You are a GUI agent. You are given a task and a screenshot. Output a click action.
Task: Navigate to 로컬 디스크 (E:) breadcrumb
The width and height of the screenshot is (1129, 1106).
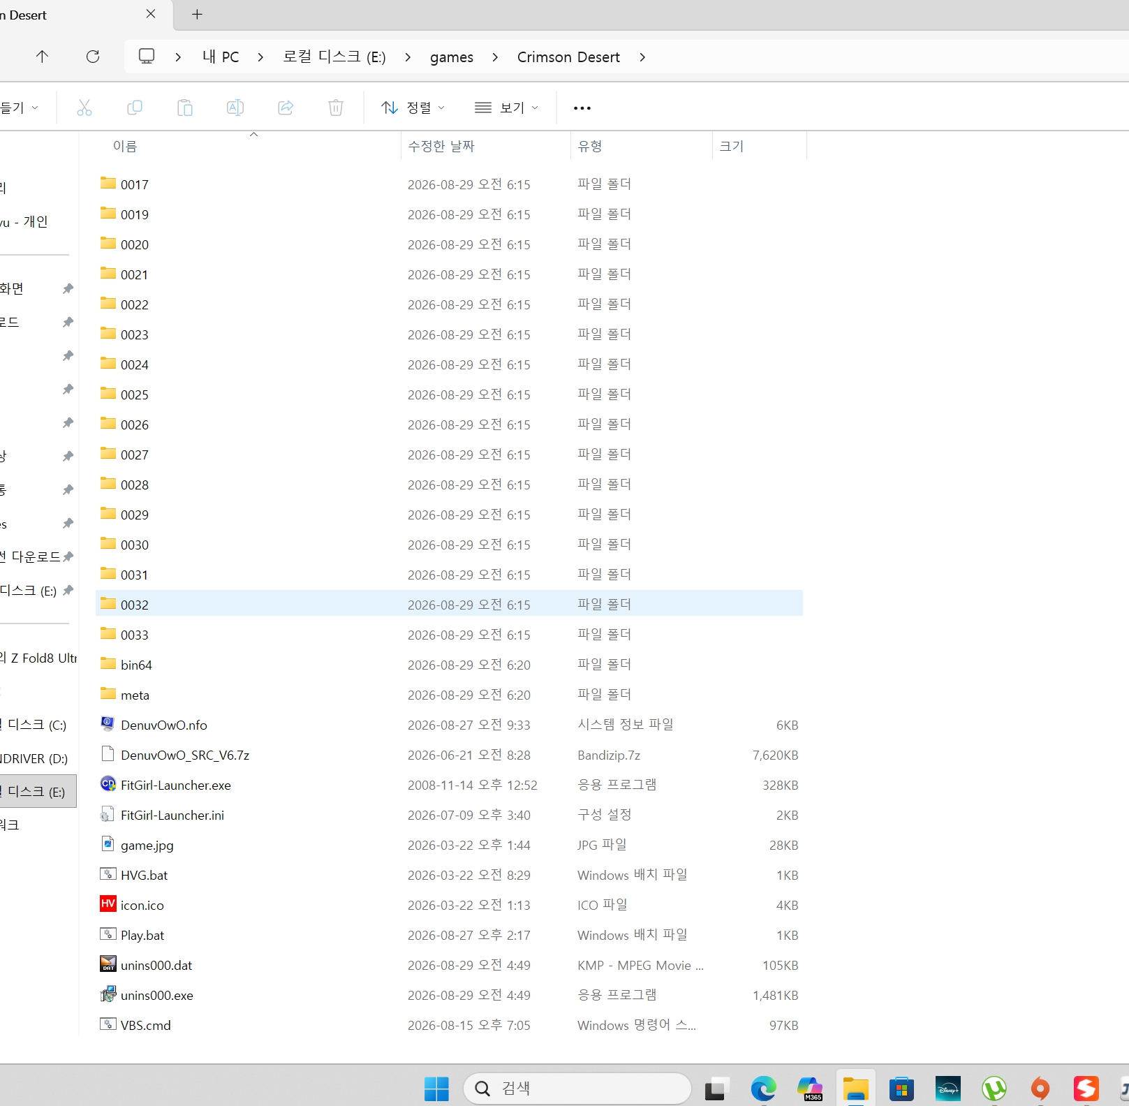coord(334,57)
